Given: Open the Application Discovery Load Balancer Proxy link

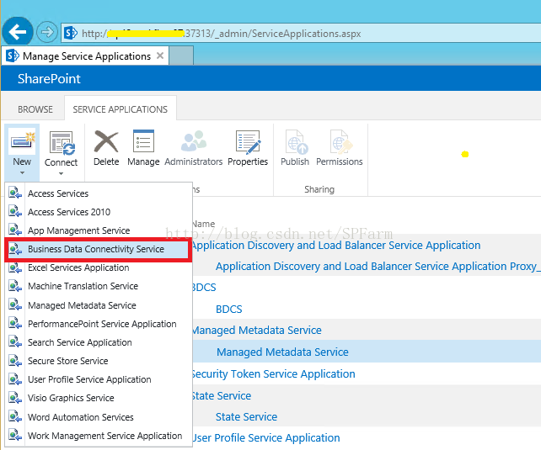Looking at the screenshot, I should pos(377,266).
